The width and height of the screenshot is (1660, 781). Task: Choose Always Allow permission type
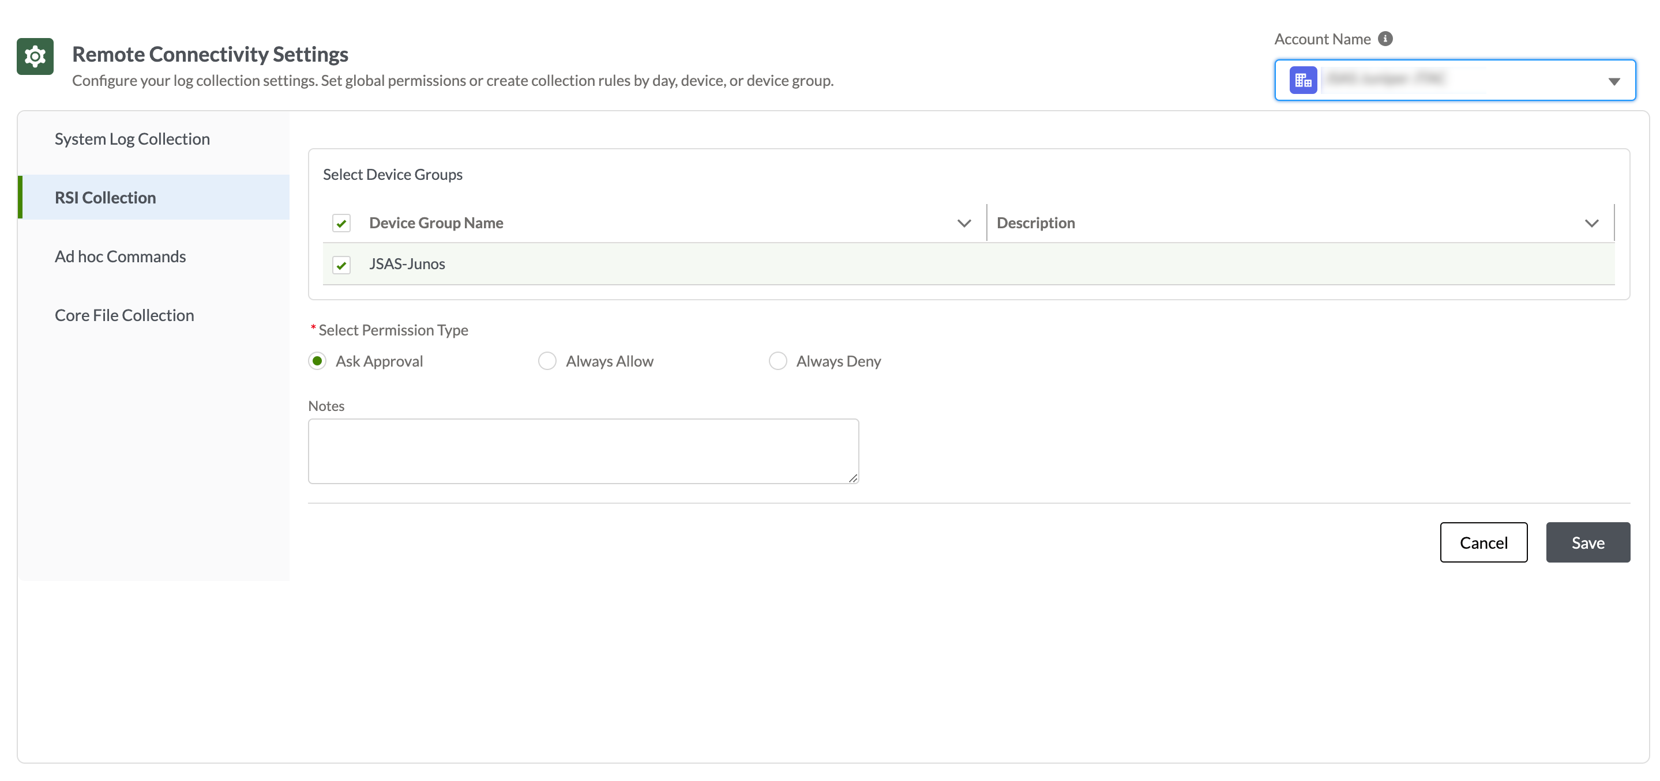coord(547,361)
